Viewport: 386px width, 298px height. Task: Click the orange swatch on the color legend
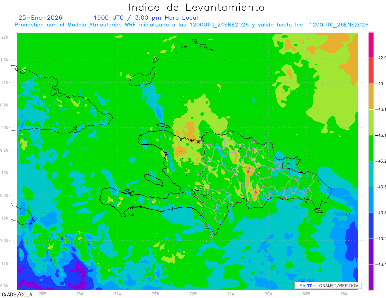click(371, 96)
